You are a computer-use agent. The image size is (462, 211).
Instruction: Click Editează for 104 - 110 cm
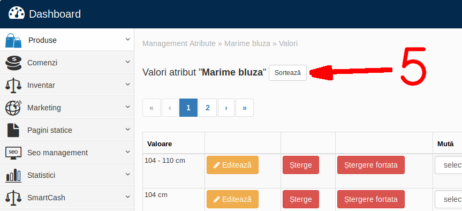(232, 165)
